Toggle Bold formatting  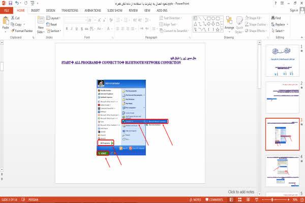tap(67, 29)
